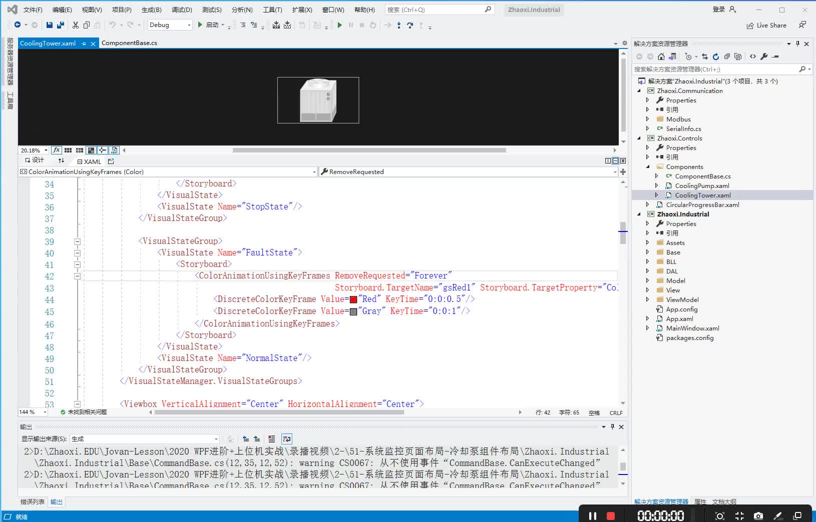Toggle disable project code button
Viewport: 816px width, 522px height.
point(114,150)
